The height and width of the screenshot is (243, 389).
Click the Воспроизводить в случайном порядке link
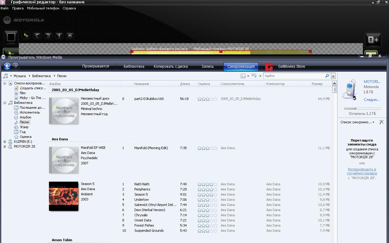tap(362, 171)
